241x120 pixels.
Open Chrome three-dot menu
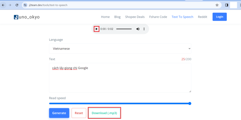click(240, 5)
